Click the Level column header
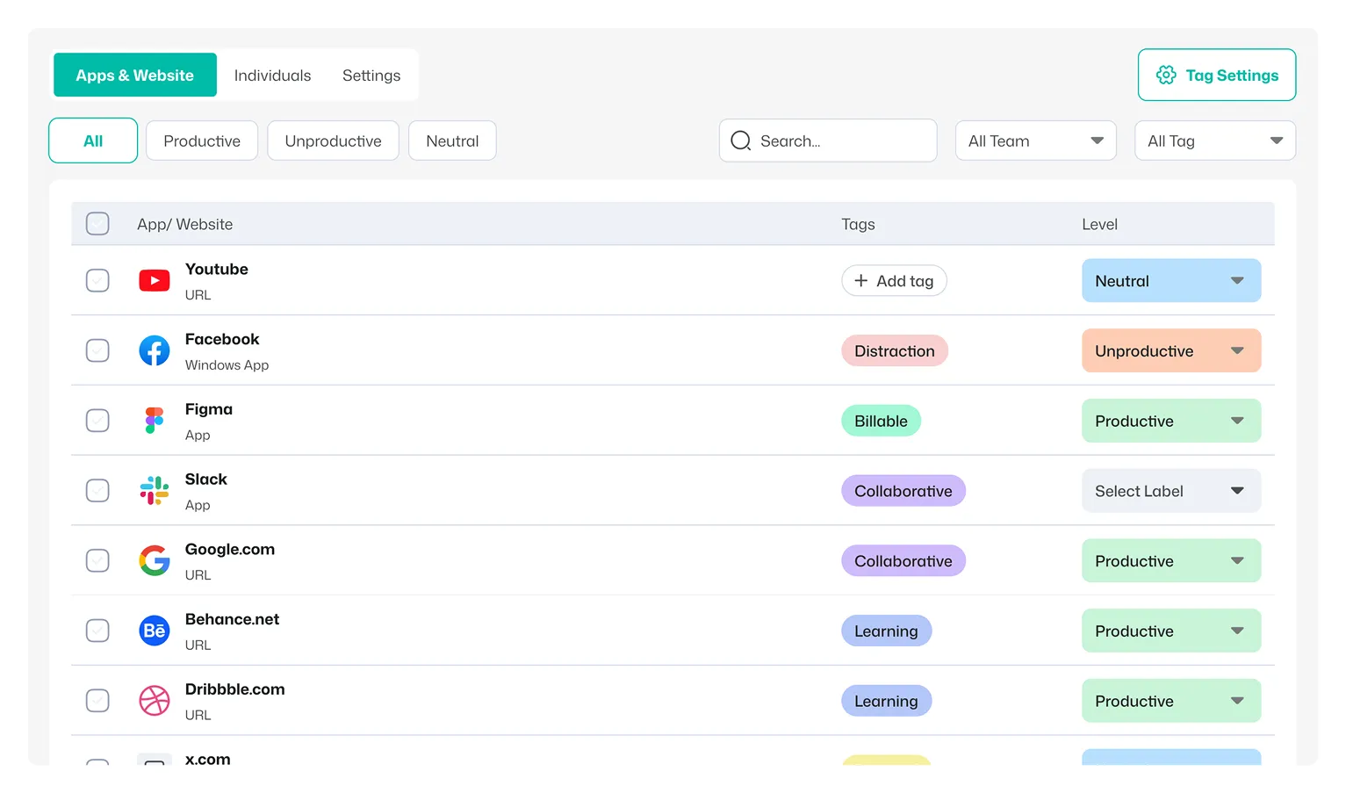Screen dimensions: 1346x793 point(1099,224)
